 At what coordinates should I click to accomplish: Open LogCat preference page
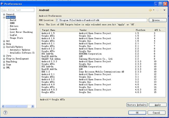click(x=14, y=35)
